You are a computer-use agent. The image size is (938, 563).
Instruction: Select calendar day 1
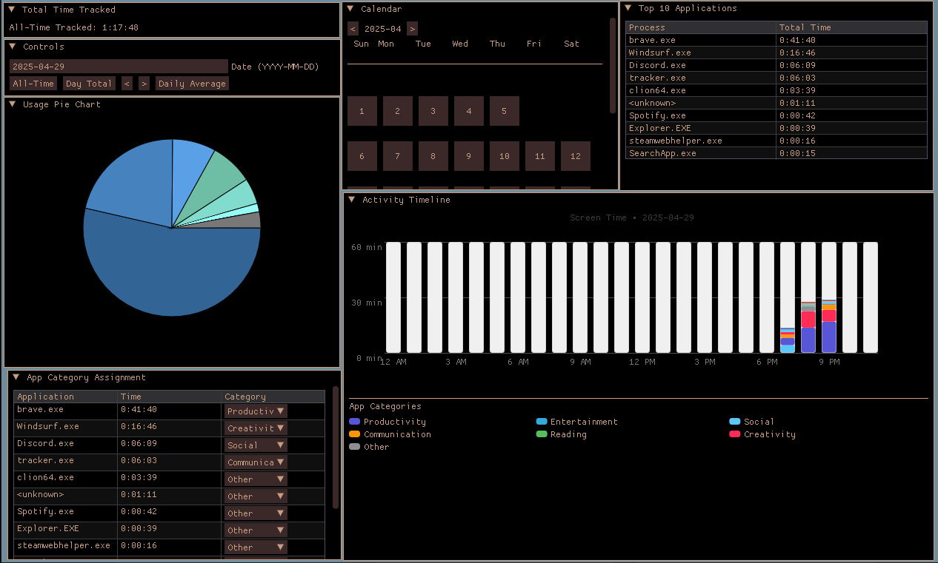[362, 111]
